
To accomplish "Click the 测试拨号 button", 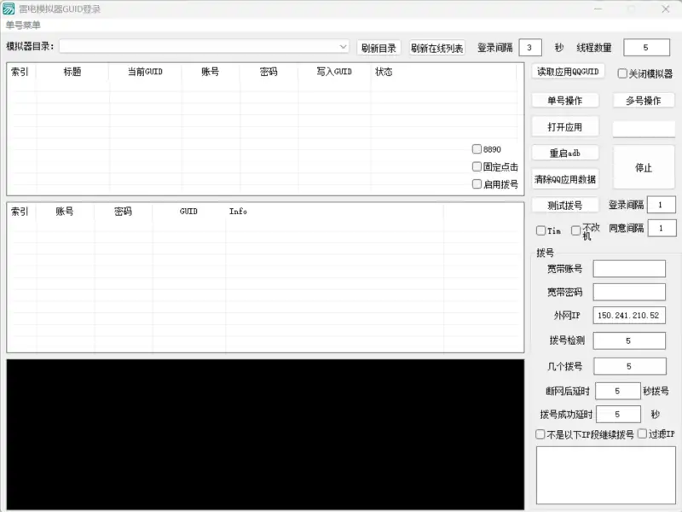I will tap(566, 205).
